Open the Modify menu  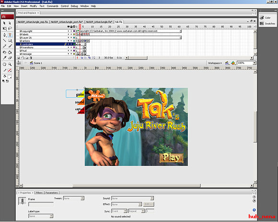click(x=34, y=6)
